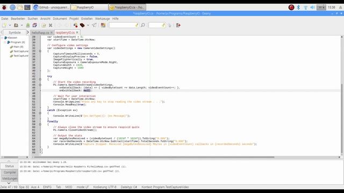Viewport: 344px width, 193px height.
Task: Open the Suchen menu
Action: tap(33, 19)
